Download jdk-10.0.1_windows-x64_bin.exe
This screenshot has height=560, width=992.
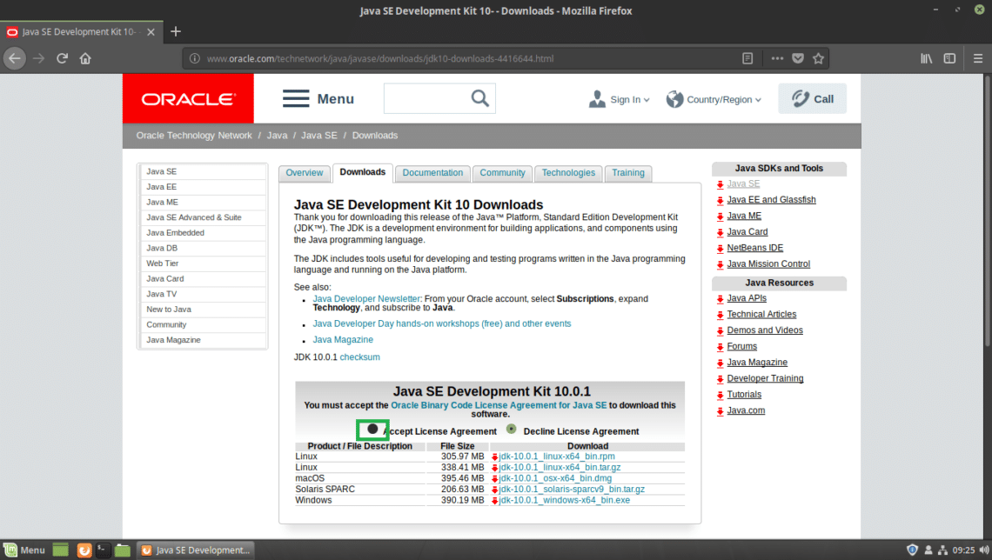coord(565,501)
